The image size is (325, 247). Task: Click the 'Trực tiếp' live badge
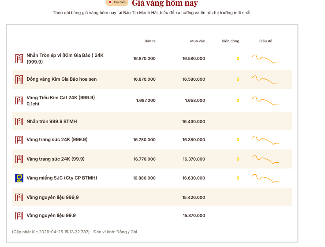pos(117,3)
